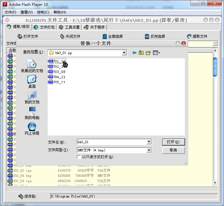
Task: Click the save path field D:\Program Files\bk3_01\
Action: 134,196
